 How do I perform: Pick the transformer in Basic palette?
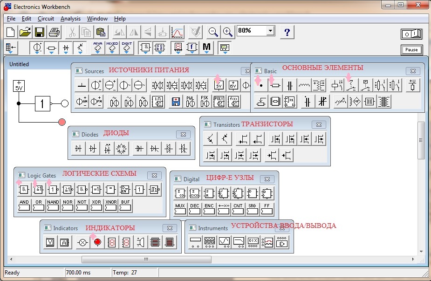(x=318, y=85)
